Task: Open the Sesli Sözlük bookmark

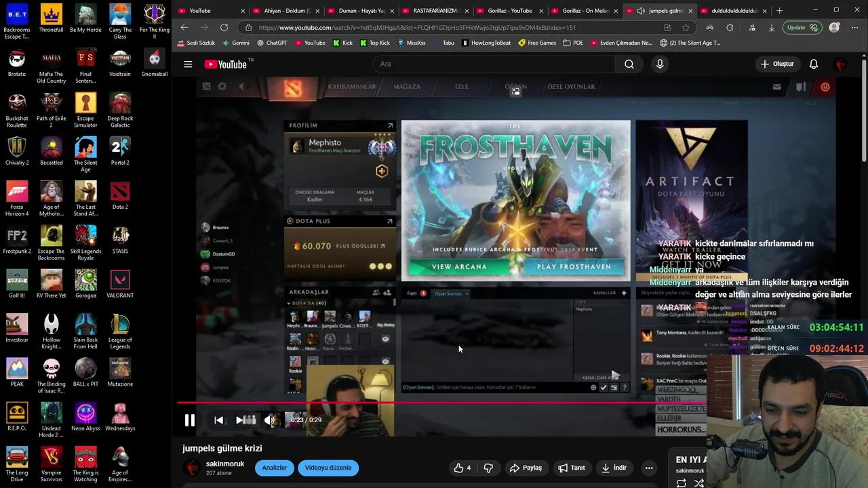Action: tap(196, 43)
